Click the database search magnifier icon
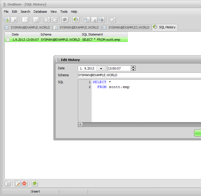The width and height of the screenshot is (201, 196). (36, 20)
